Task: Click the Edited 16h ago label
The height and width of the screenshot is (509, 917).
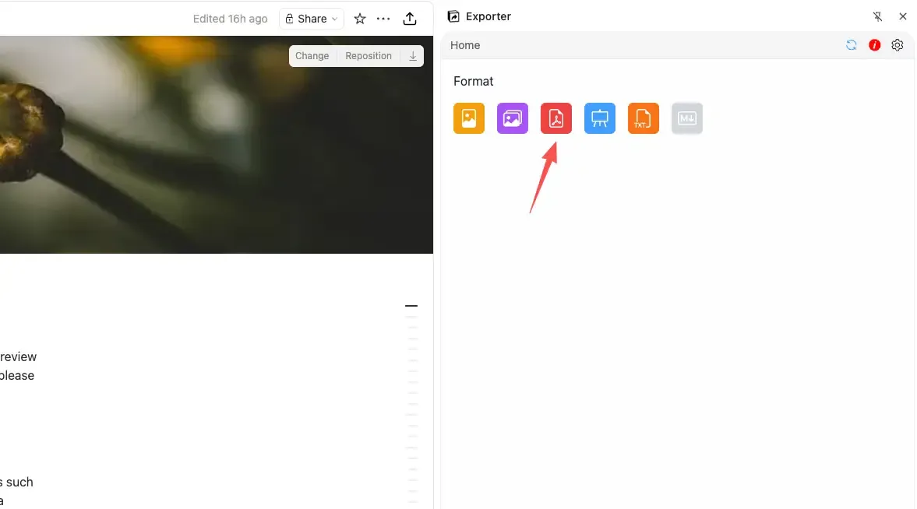Action: [230, 18]
